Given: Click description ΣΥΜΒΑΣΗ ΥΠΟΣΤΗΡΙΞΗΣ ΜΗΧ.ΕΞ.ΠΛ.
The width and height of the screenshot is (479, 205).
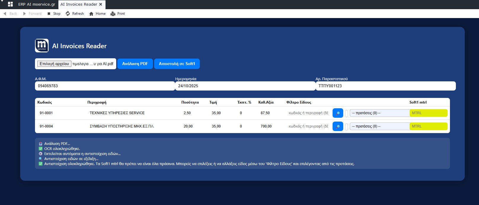Looking at the screenshot, I should 122,126.
